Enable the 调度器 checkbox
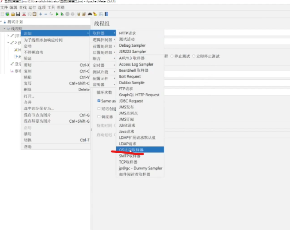The image size is (290, 230). tap(99, 117)
